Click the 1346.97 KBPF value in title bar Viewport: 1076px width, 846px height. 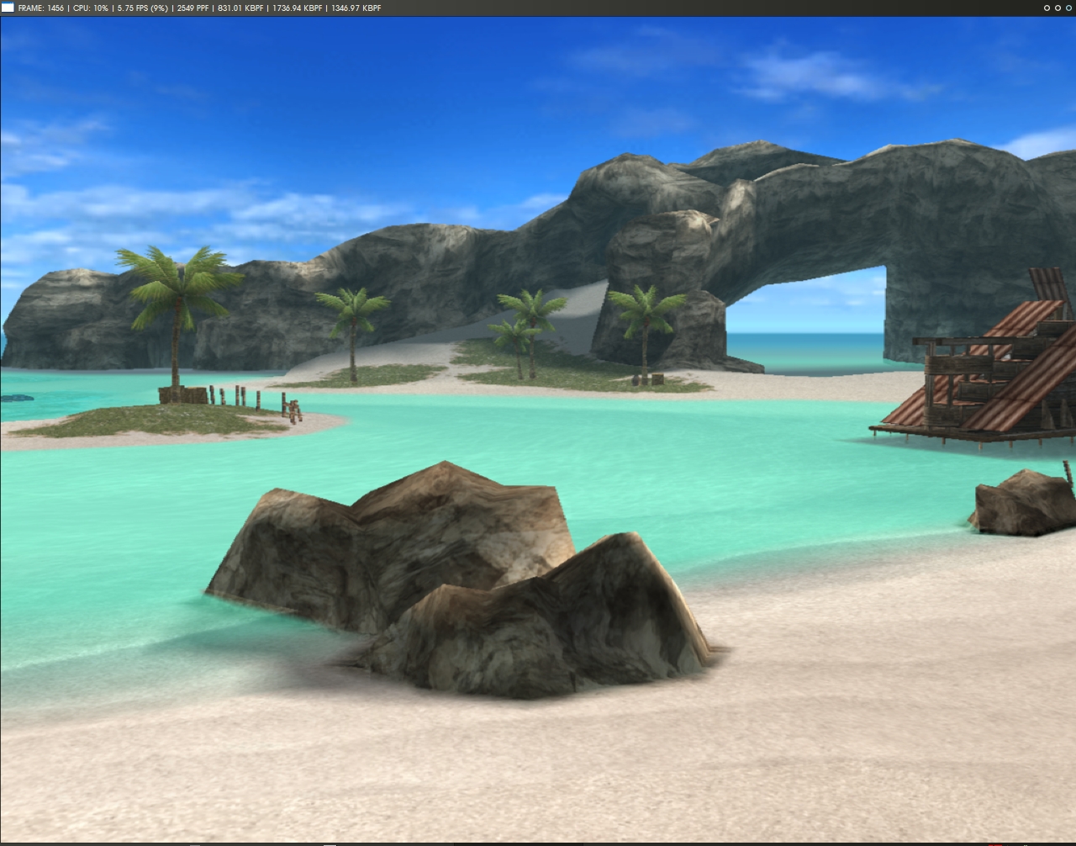coord(356,8)
